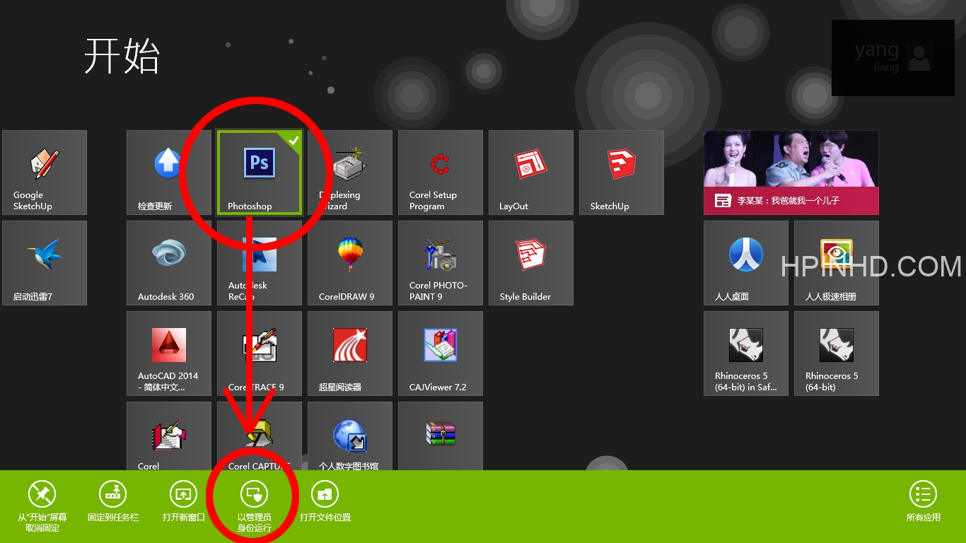This screenshot has width=966, height=543.
Task: Launch the Autodesk 360 tile
Action: (x=169, y=263)
